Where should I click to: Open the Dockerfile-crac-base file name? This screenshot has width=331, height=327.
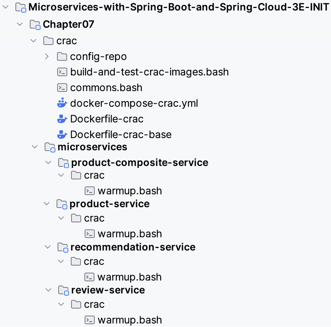coord(121,134)
